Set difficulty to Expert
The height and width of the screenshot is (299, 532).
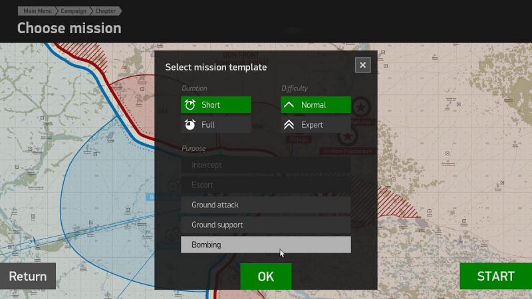pyautogui.click(x=316, y=125)
